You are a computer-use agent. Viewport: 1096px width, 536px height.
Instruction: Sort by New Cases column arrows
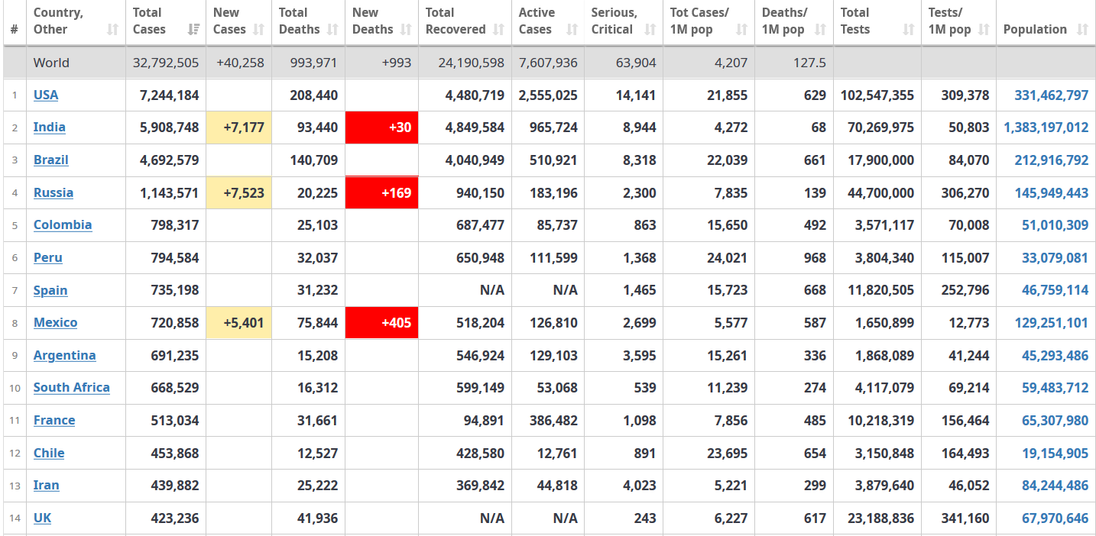258,30
